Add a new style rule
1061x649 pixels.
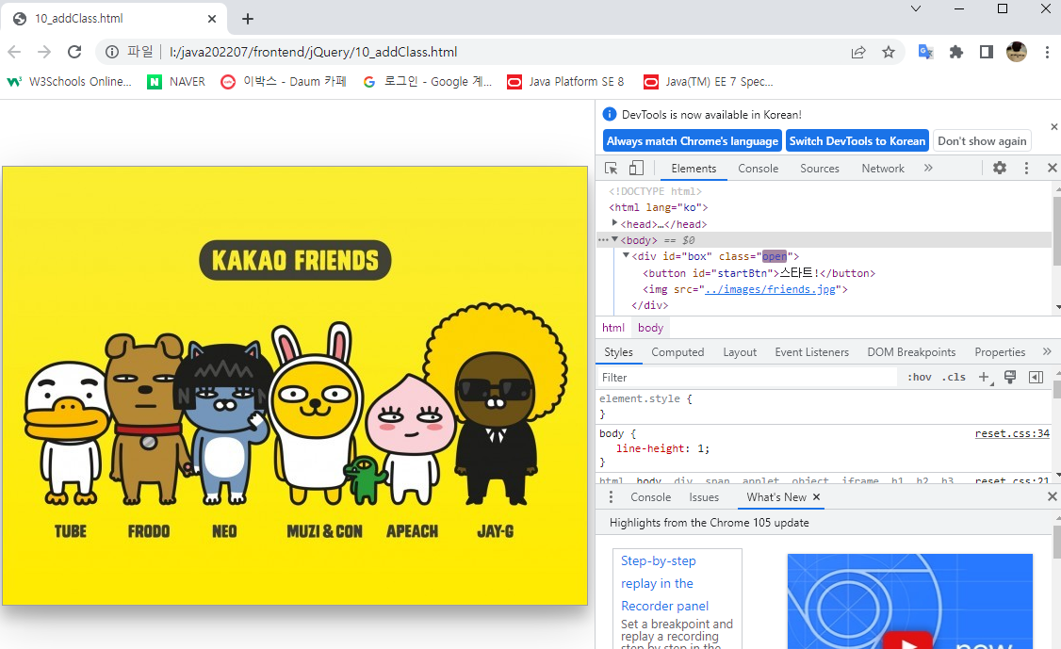coord(985,377)
